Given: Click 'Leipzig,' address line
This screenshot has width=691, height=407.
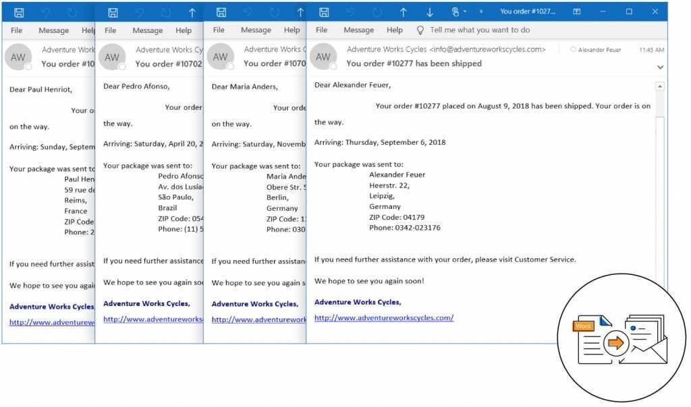Looking at the screenshot, I should pos(382,196).
